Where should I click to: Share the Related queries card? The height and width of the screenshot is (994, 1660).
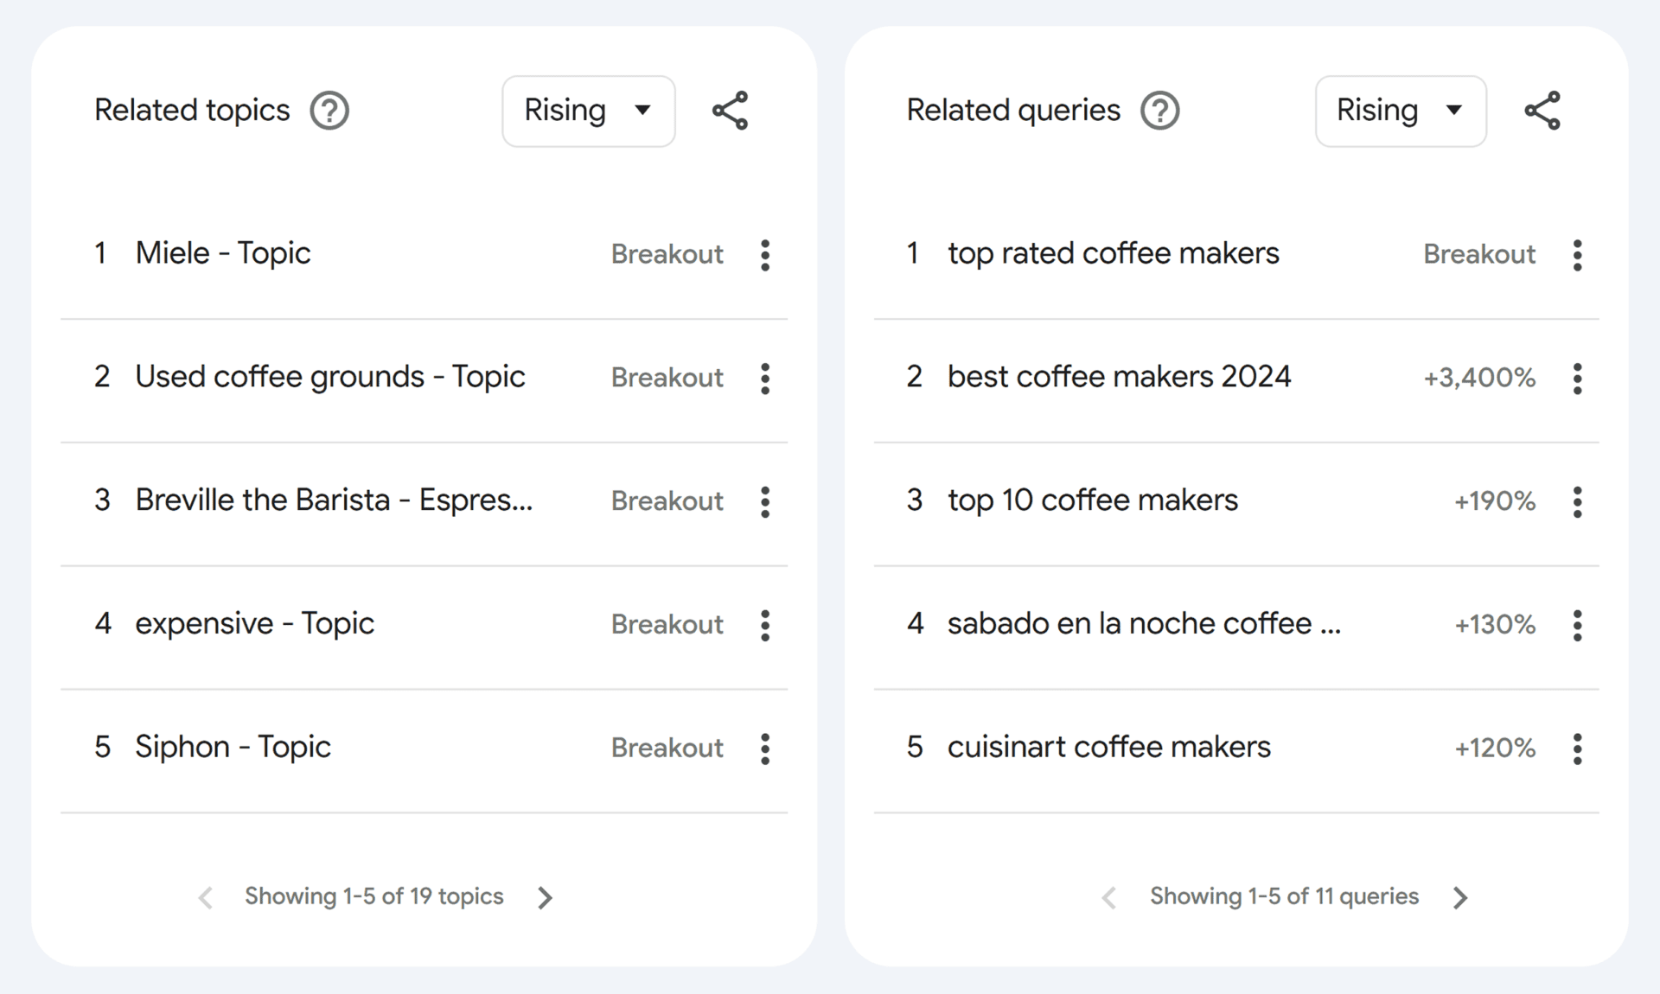click(1542, 111)
